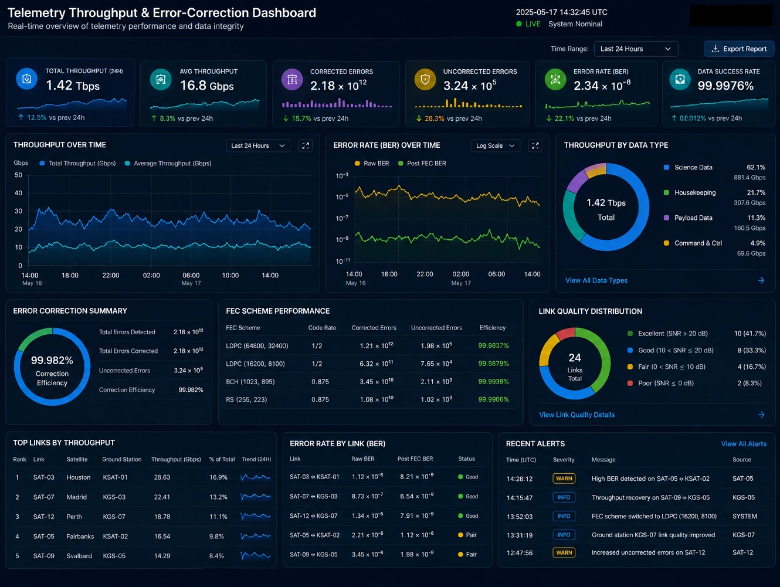Click the arrow beside View Link Quality Details
780x587 pixels.
pyautogui.click(x=761, y=415)
